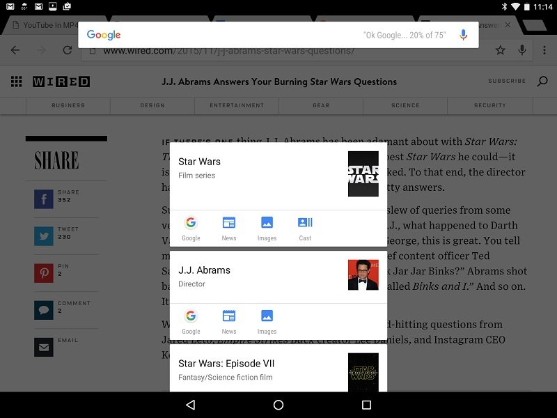Tap the Chrome toolbar microphone icon

(x=521, y=50)
